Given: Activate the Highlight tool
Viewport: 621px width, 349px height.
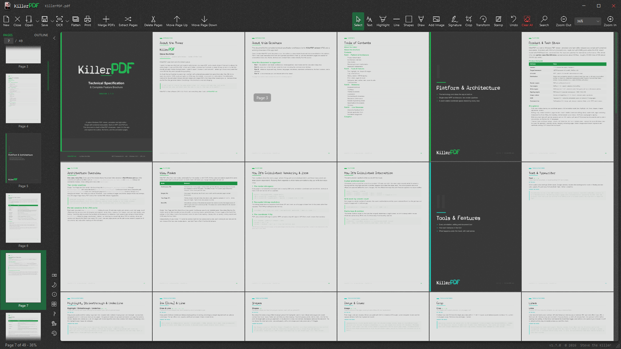Looking at the screenshot, I should coord(383,21).
